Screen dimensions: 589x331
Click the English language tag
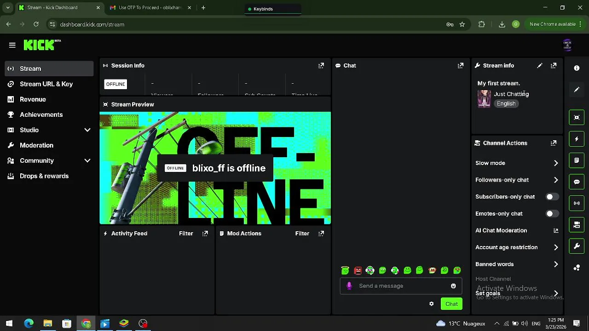506,104
